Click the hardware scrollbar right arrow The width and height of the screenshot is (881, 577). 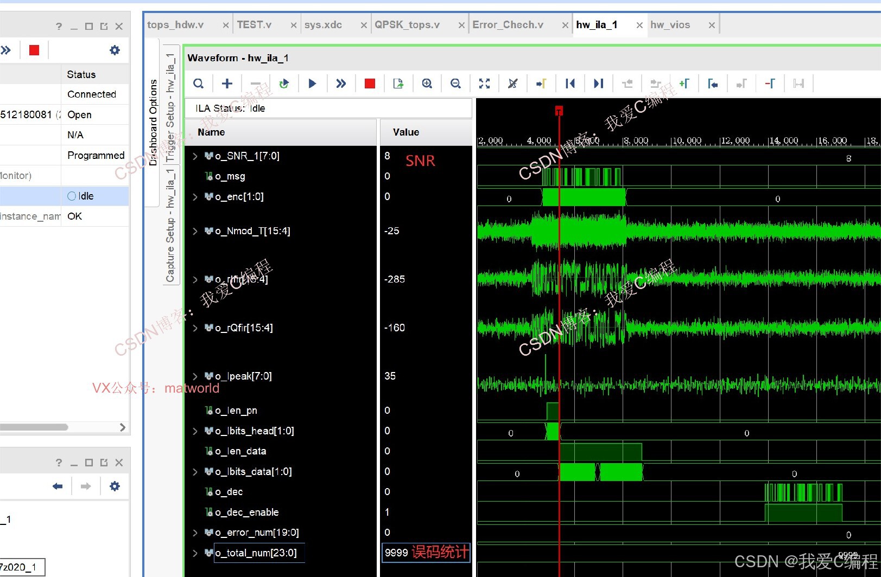(x=123, y=427)
